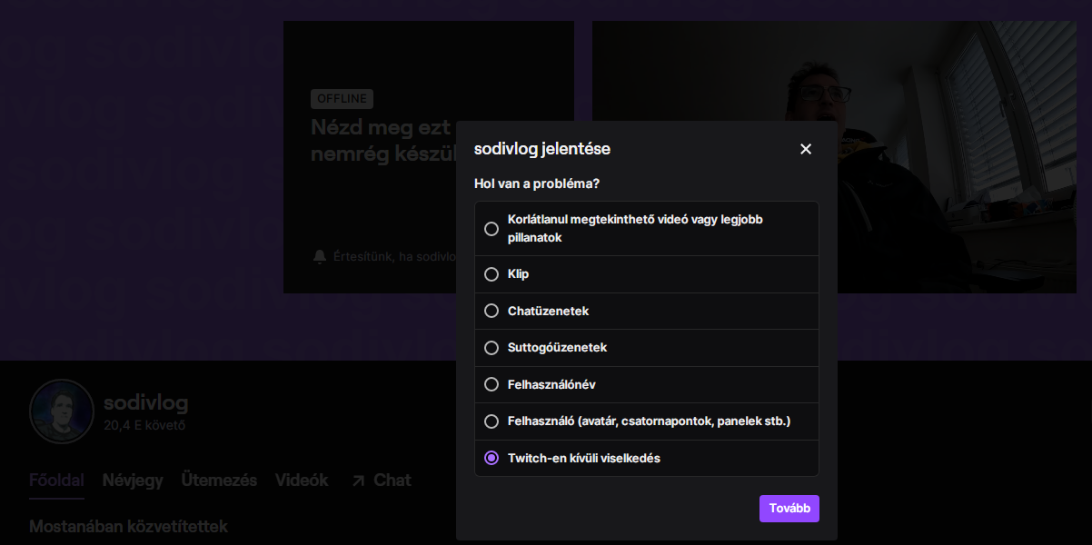Viewport: 1092px width, 545px height.
Task: Open sodivlog's profile avatar
Action: [x=62, y=411]
